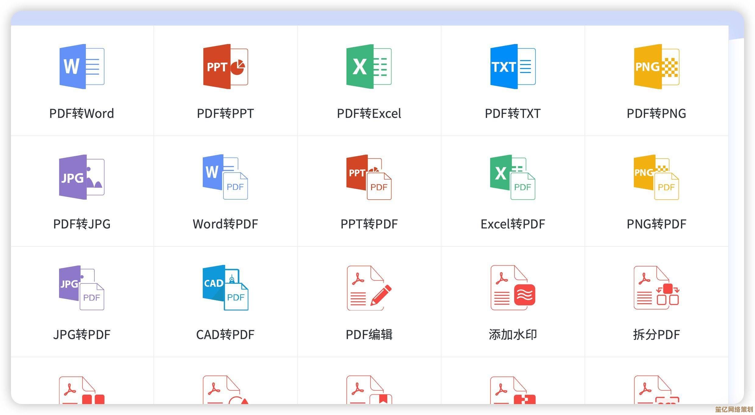The image size is (755, 415).
Task: Choose the green Excel icon for PDF转Excel
Action: click(369, 67)
